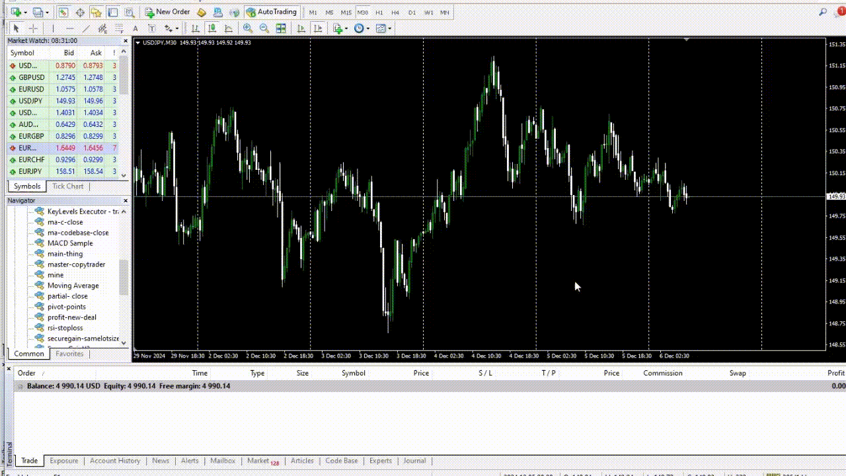Open MetaEditor via the yellow diamond icon

point(202,12)
